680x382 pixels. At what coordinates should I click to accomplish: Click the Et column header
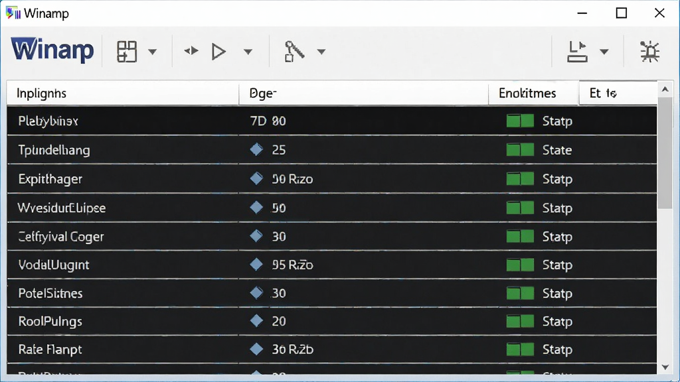pos(618,93)
